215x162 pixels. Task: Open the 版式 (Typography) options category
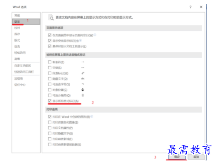click(26, 40)
